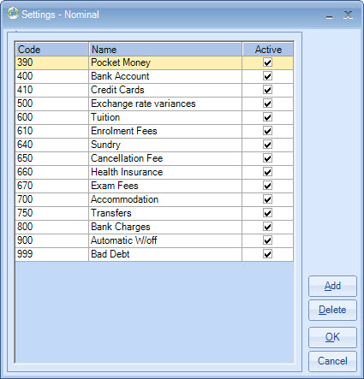This screenshot has width=364, height=379.
Task: Click the Cancel button
Action: (332, 361)
